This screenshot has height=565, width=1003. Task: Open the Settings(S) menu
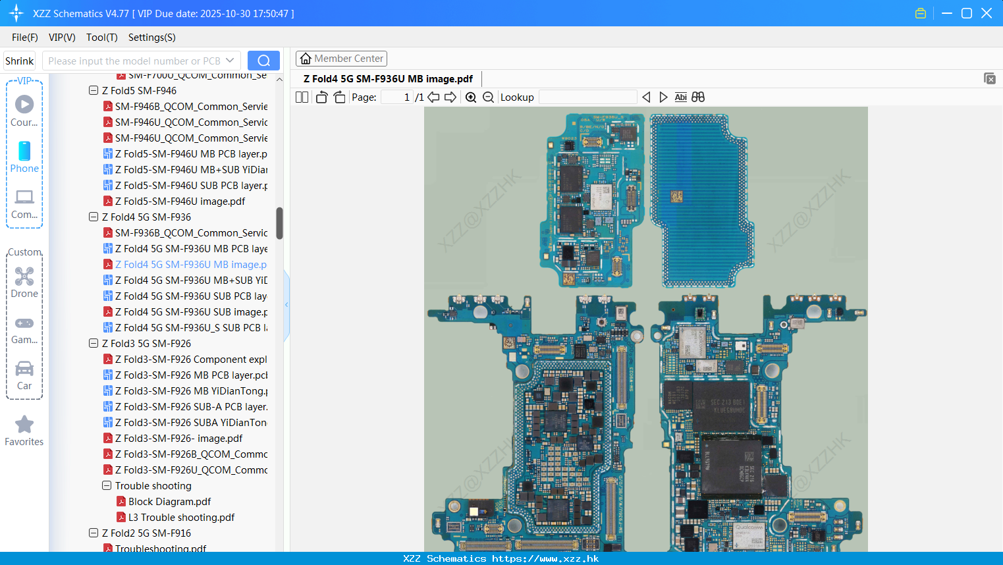152,38
